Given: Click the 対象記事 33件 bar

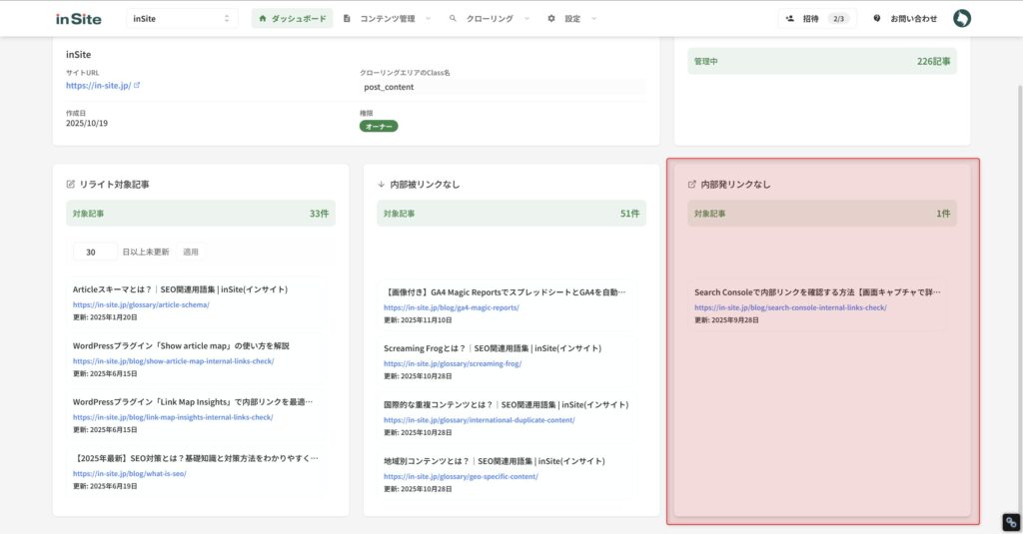Looking at the screenshot, I should click(x=200, y=214).
